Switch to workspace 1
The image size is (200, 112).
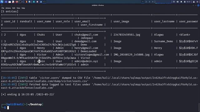[x=143, y=2]
